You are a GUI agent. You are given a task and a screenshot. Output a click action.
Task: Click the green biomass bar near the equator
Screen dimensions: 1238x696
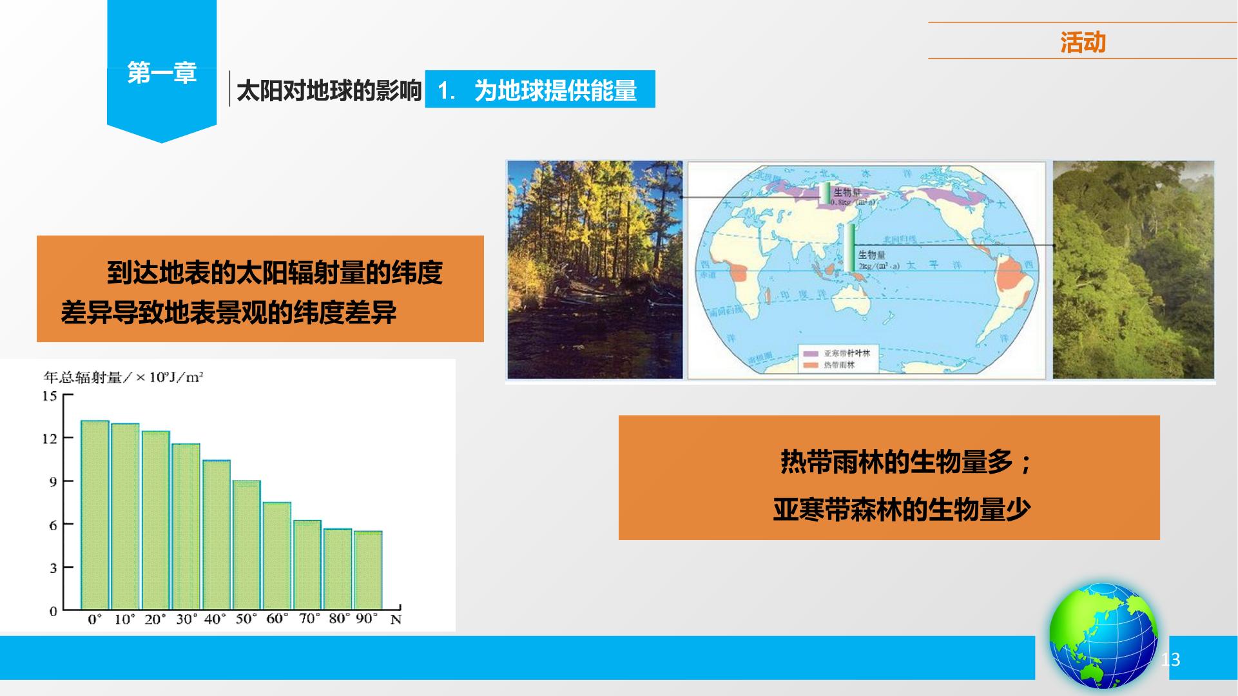pos(851,247)
